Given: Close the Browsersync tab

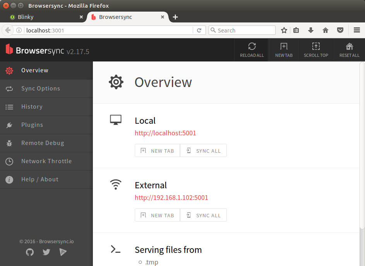Looking at the screenshot, I should pyautogui.click(x=163, y=17).
